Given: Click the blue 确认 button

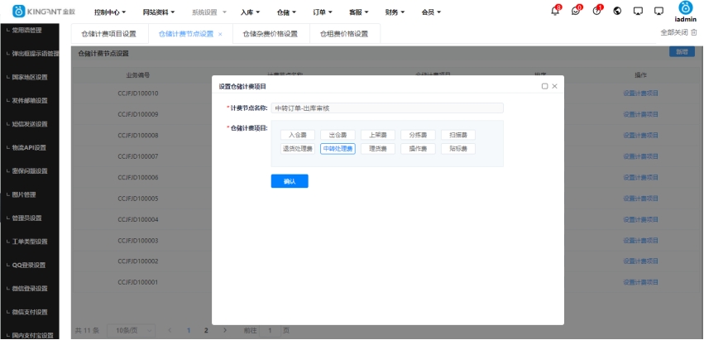Looking at the screenshot, I should 290,181.
